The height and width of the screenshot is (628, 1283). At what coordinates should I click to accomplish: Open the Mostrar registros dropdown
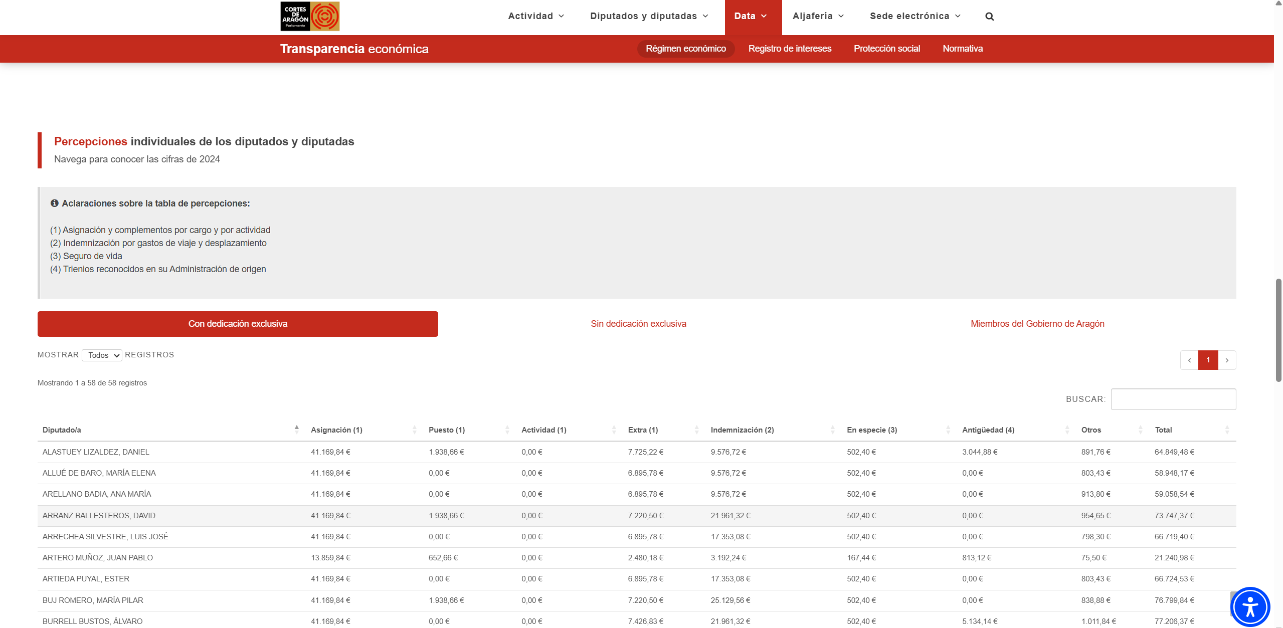(102, 355)
